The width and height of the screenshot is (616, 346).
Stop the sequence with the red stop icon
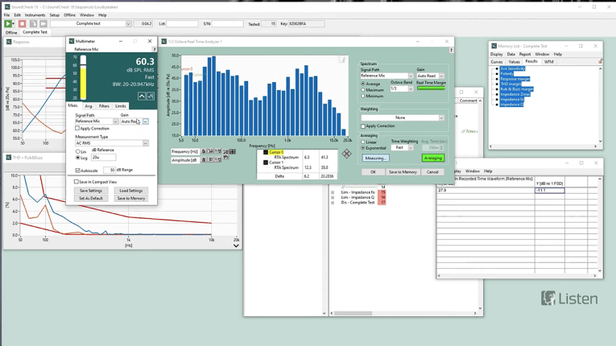tap(23, 23)
